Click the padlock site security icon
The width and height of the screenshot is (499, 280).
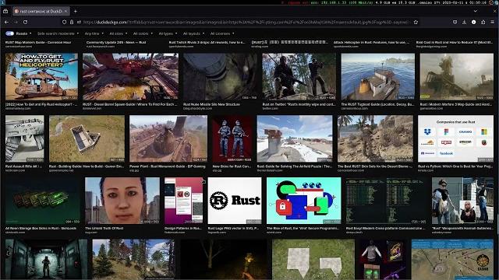pyautogui.click(x=72, y=23)
